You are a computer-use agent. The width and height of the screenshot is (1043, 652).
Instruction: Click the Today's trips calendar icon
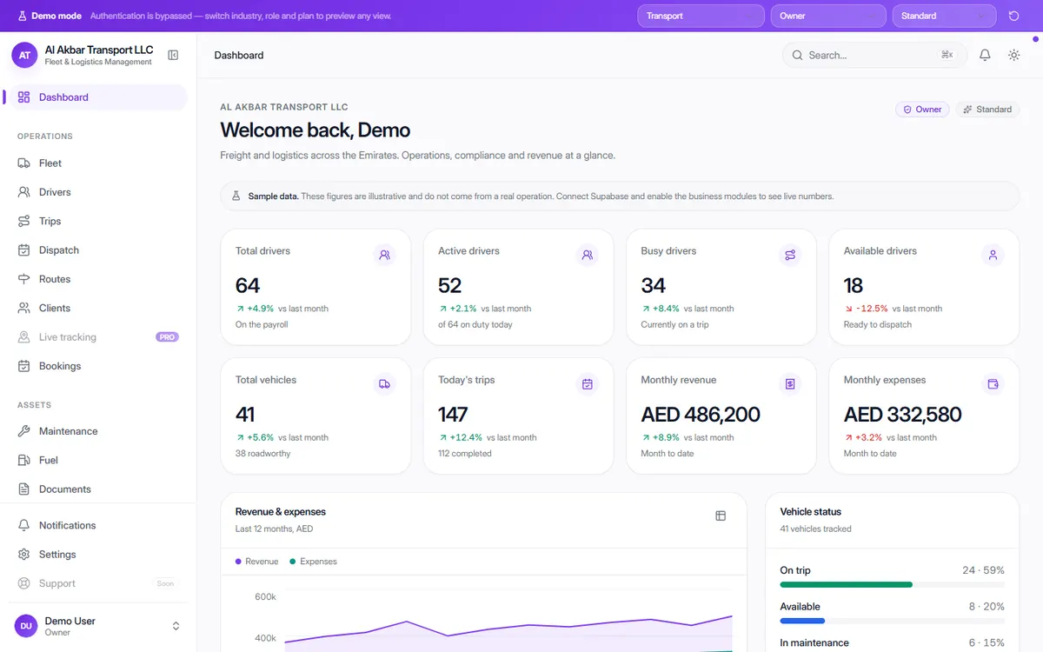tap(588, 384)
